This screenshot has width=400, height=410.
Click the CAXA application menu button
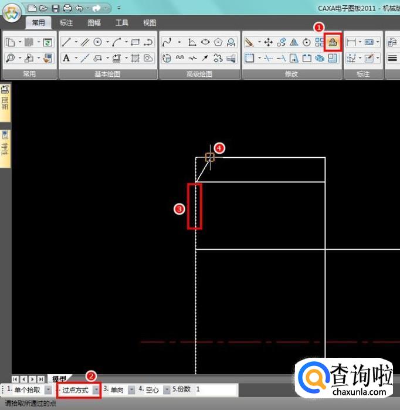[x=12, y=14]
